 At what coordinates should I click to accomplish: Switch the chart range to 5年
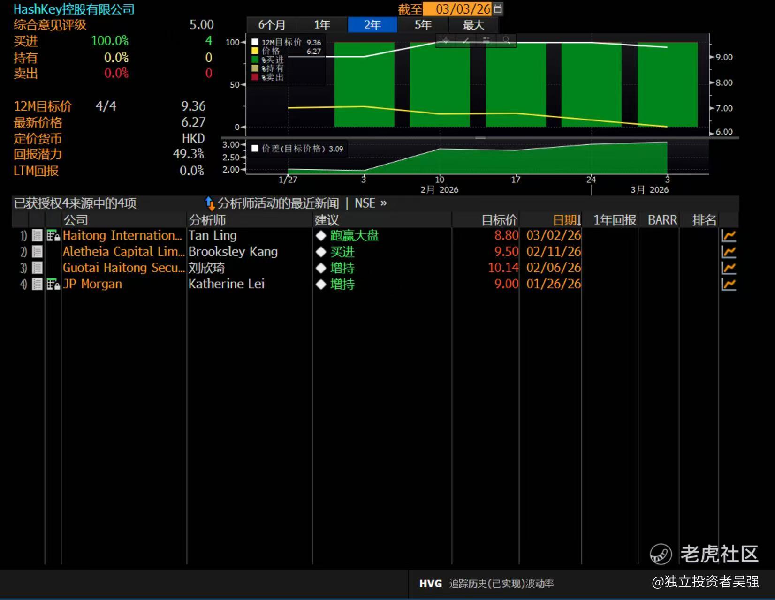point(423,25)
